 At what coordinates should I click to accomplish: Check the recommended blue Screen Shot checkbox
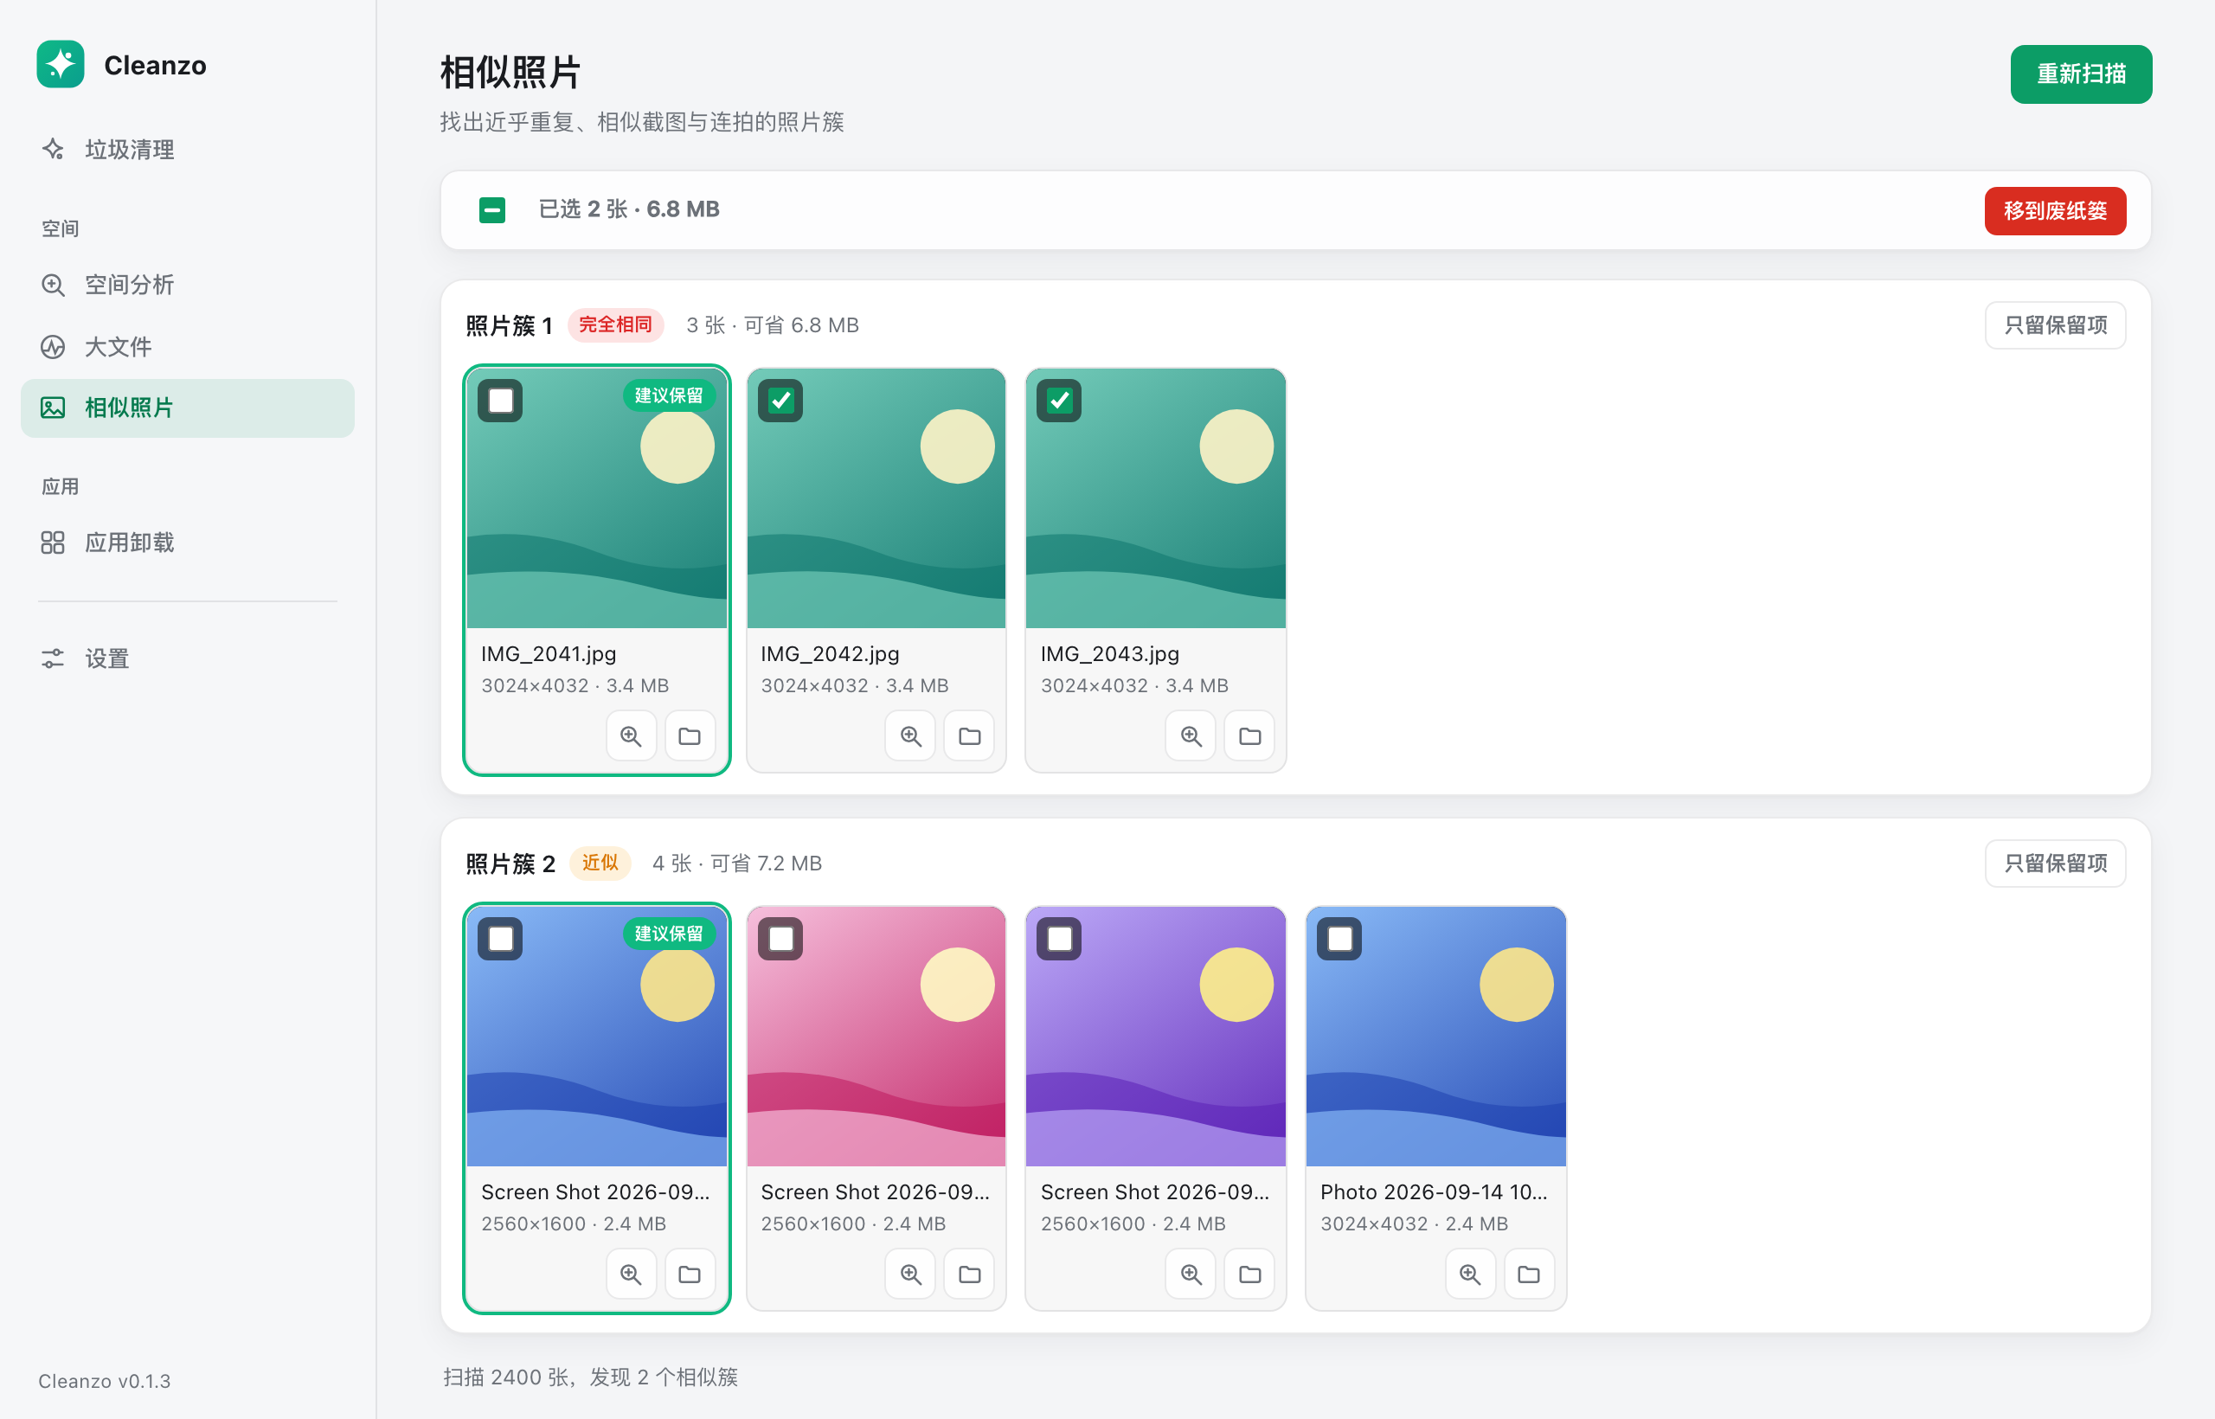[x=500, y=939]
